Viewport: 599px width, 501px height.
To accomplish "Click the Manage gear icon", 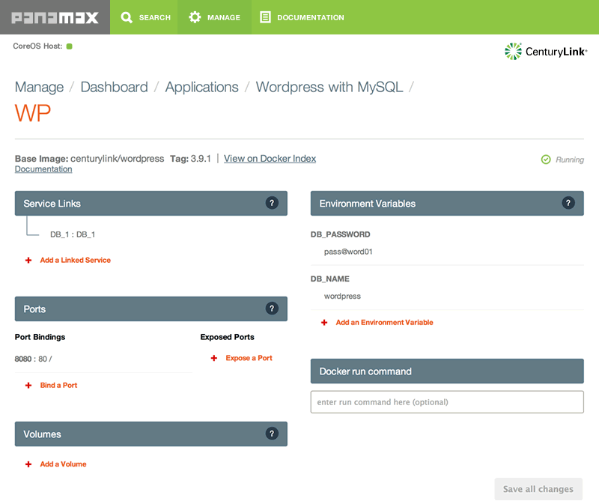I will [x=195, y=17].
